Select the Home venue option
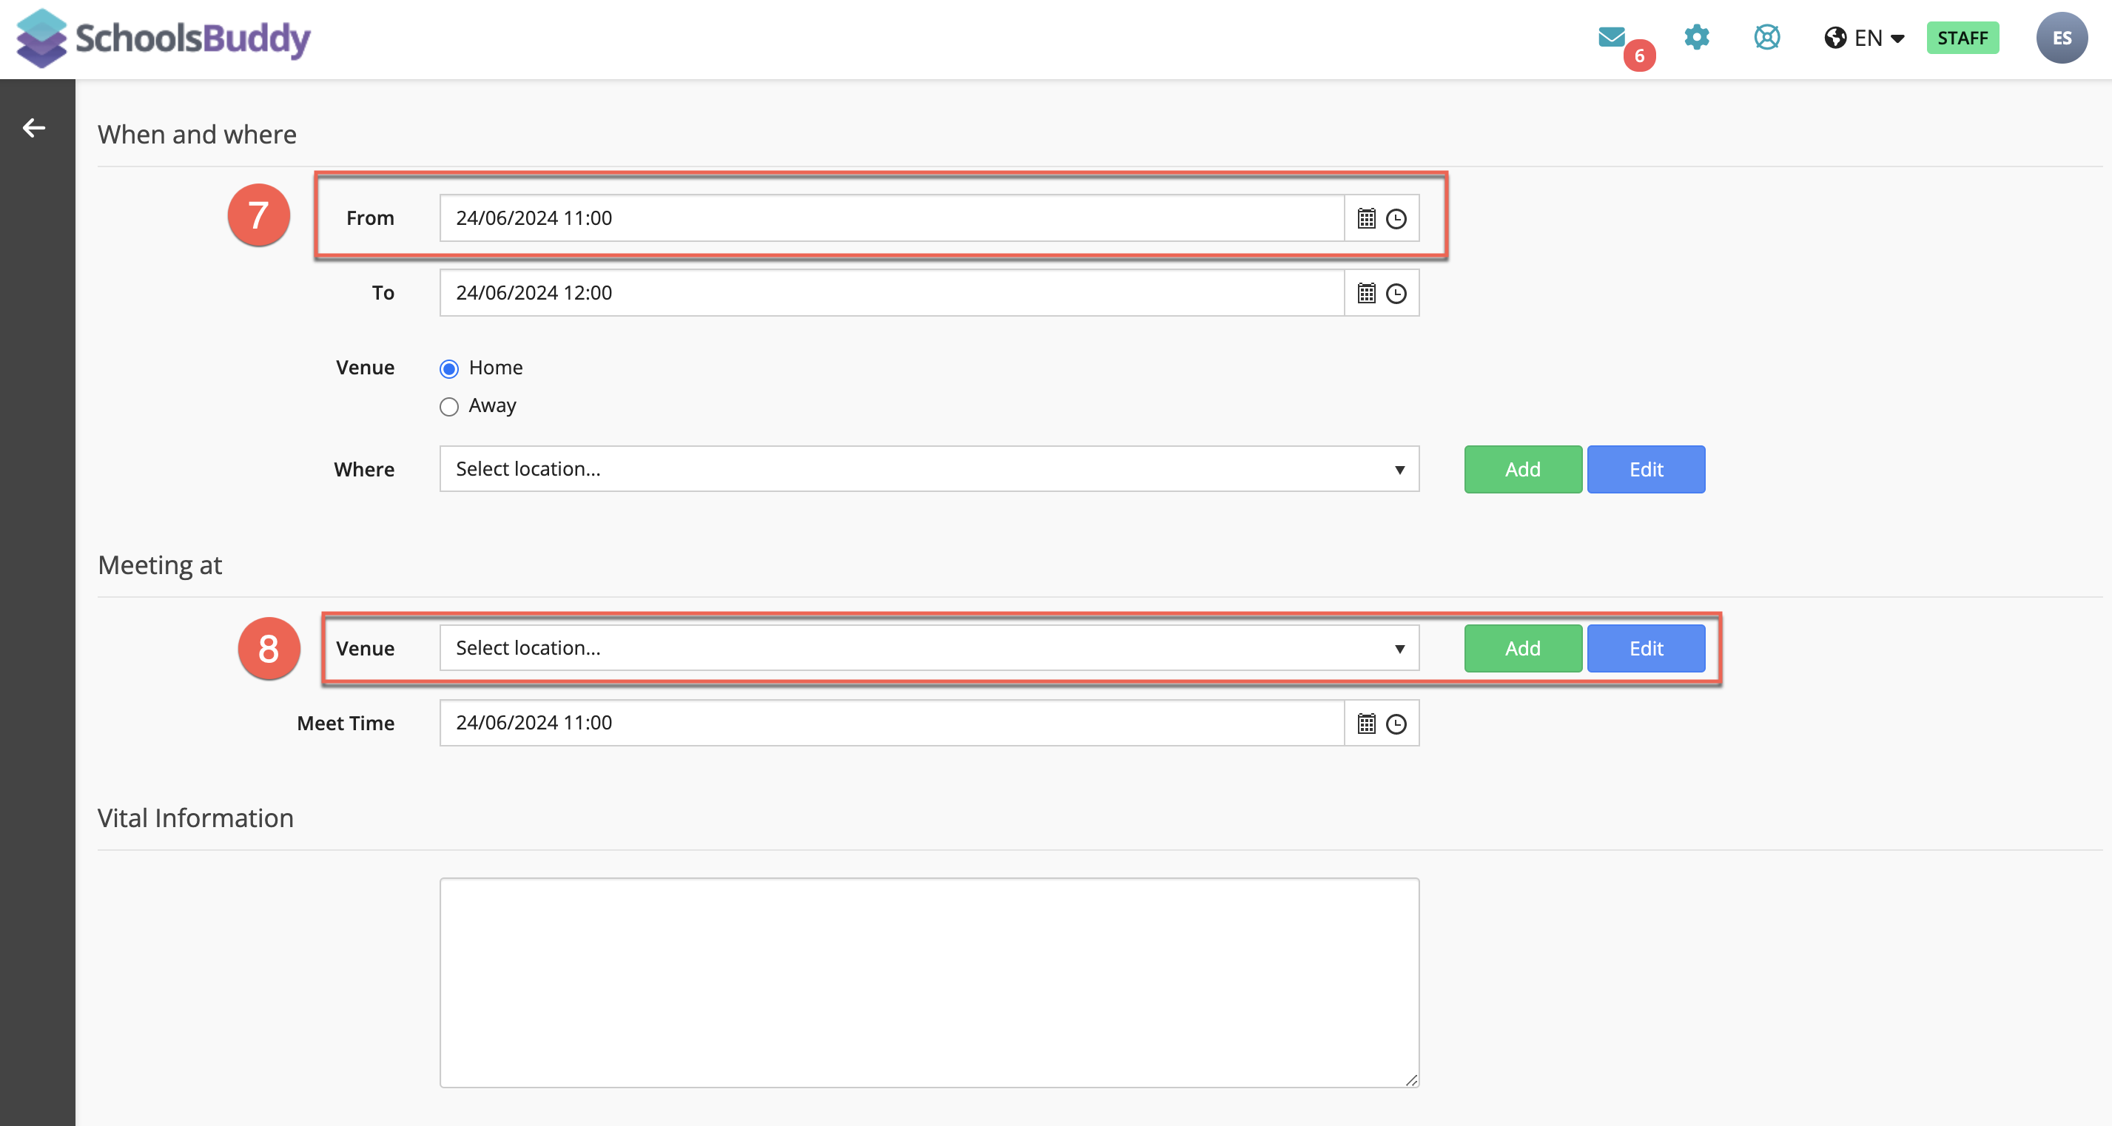 click(448, 368)
